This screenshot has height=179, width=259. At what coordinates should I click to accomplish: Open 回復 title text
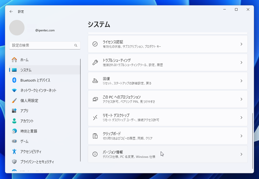point(106,79)
